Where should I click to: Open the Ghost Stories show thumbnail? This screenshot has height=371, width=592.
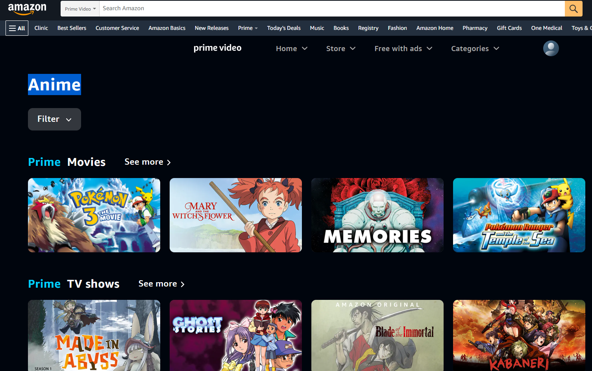pyautogui.click(x=235, y=335)
